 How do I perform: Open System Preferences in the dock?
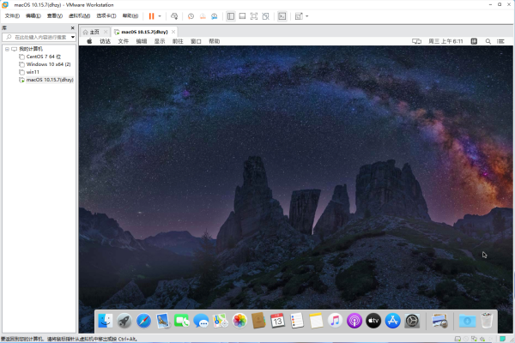[413, 321]
